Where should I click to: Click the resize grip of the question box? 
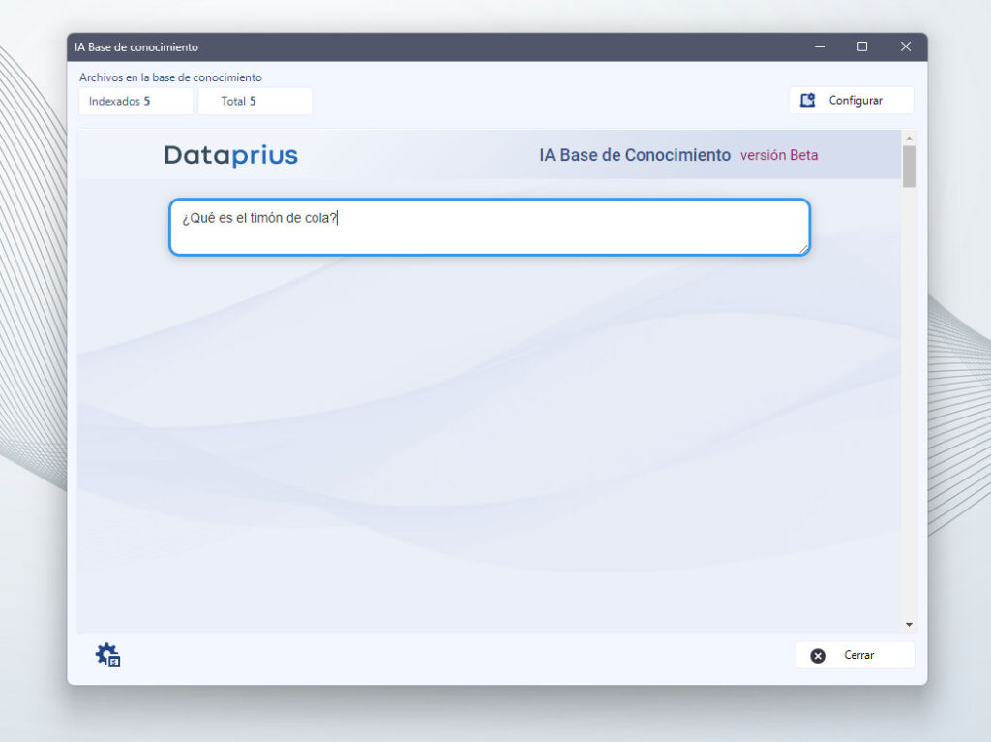[803, 249]
